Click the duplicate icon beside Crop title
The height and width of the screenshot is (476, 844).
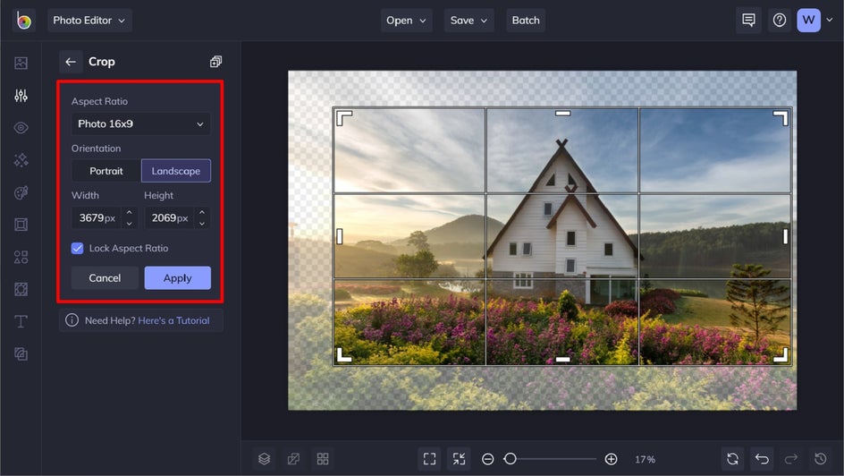[x=215, y=62]
